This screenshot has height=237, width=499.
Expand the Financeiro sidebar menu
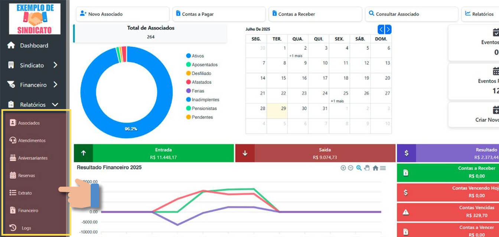(x=33, y=85)
